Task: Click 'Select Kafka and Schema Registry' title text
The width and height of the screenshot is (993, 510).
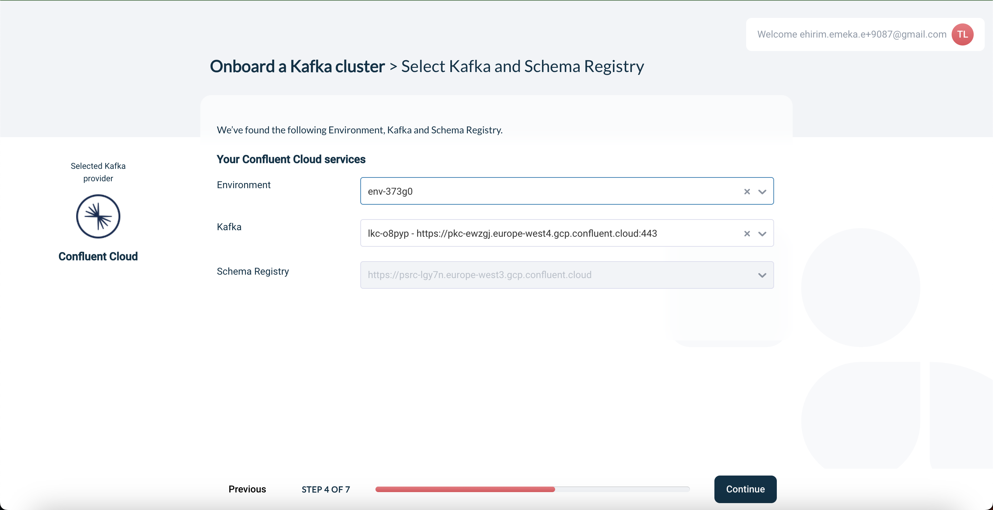Action: (522, 66)
